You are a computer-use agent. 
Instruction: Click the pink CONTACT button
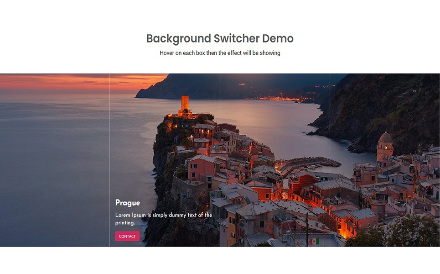pos(127,236)
